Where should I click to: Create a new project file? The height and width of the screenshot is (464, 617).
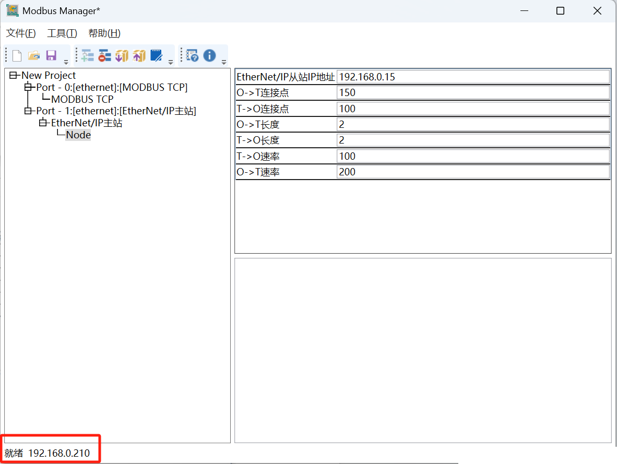tap(17, 56)
